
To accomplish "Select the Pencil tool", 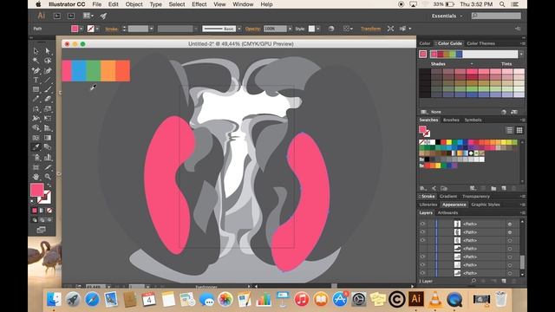I will tap(36, 100).
